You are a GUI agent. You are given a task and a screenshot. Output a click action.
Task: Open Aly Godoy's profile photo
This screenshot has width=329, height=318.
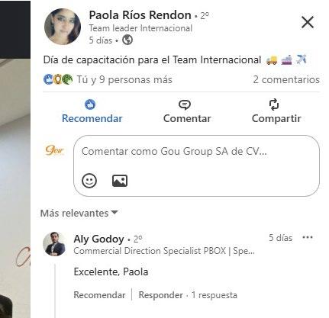tap(54, 244)
